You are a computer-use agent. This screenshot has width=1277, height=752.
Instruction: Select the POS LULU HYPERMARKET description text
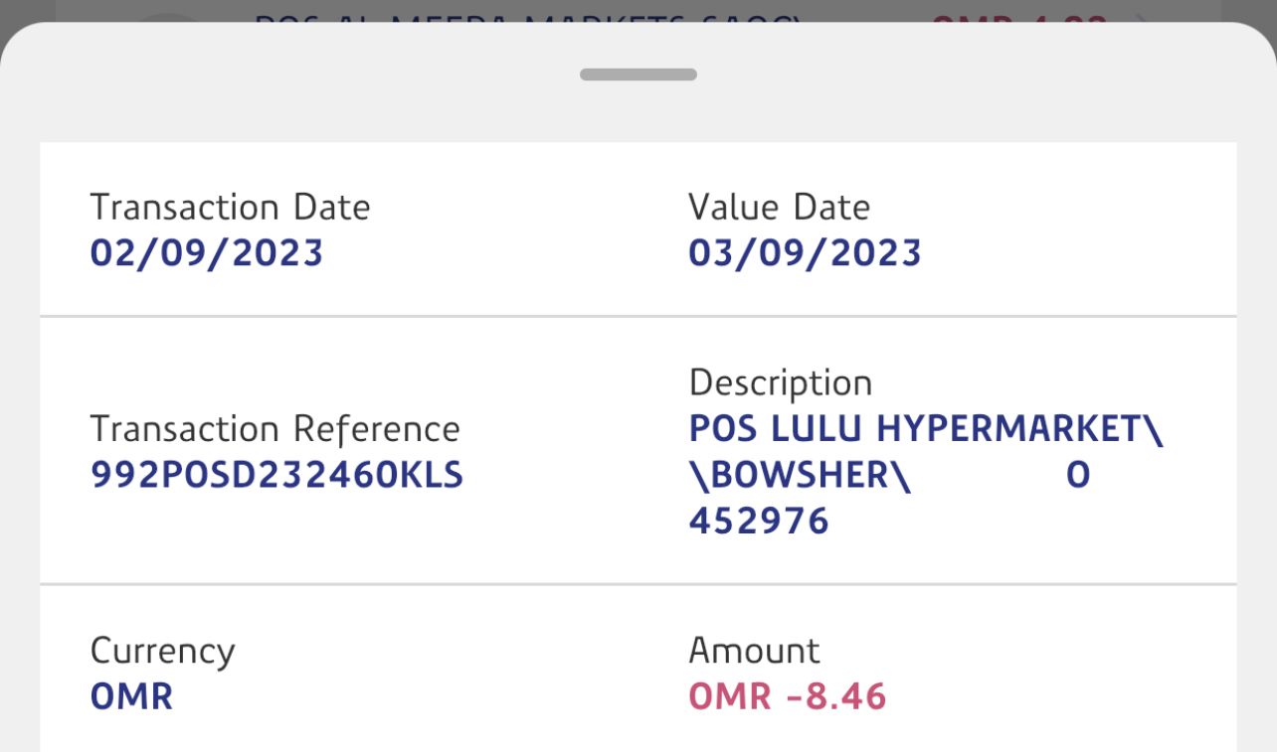925,429
